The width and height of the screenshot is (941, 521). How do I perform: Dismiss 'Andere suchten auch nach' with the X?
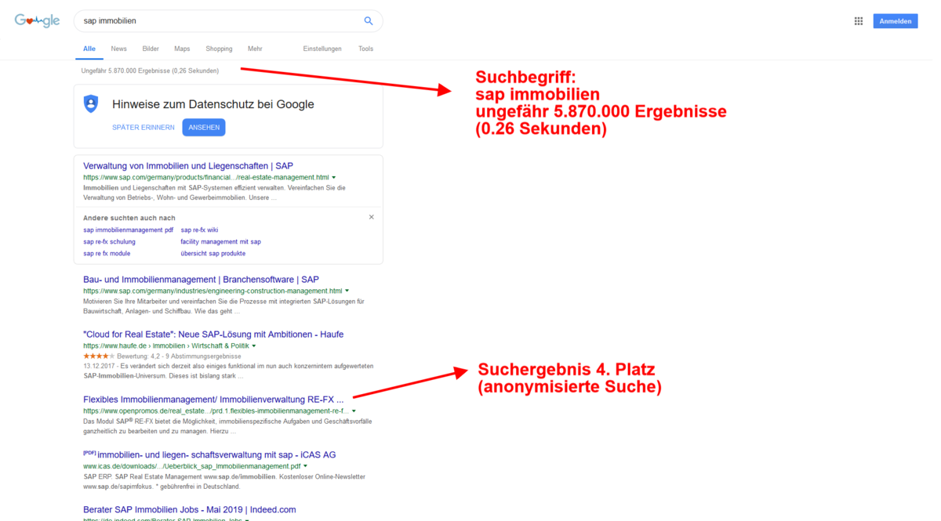point(371,217)
